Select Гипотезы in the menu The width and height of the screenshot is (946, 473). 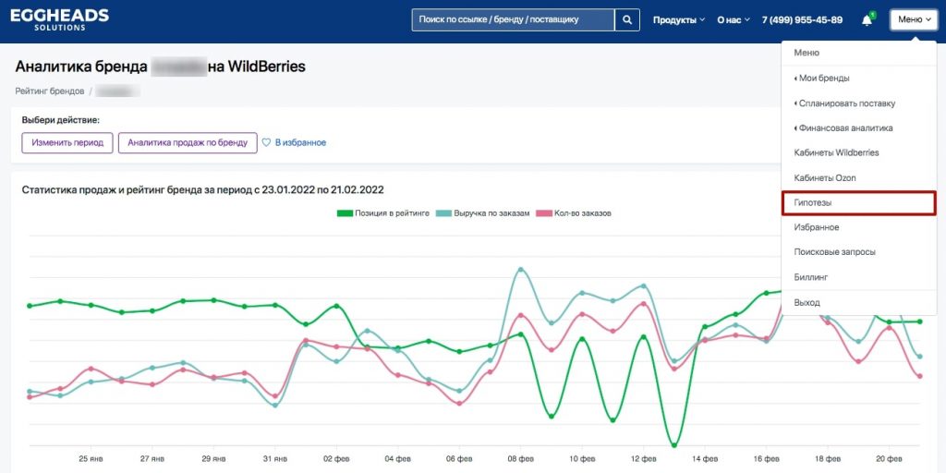click(858, 202)
